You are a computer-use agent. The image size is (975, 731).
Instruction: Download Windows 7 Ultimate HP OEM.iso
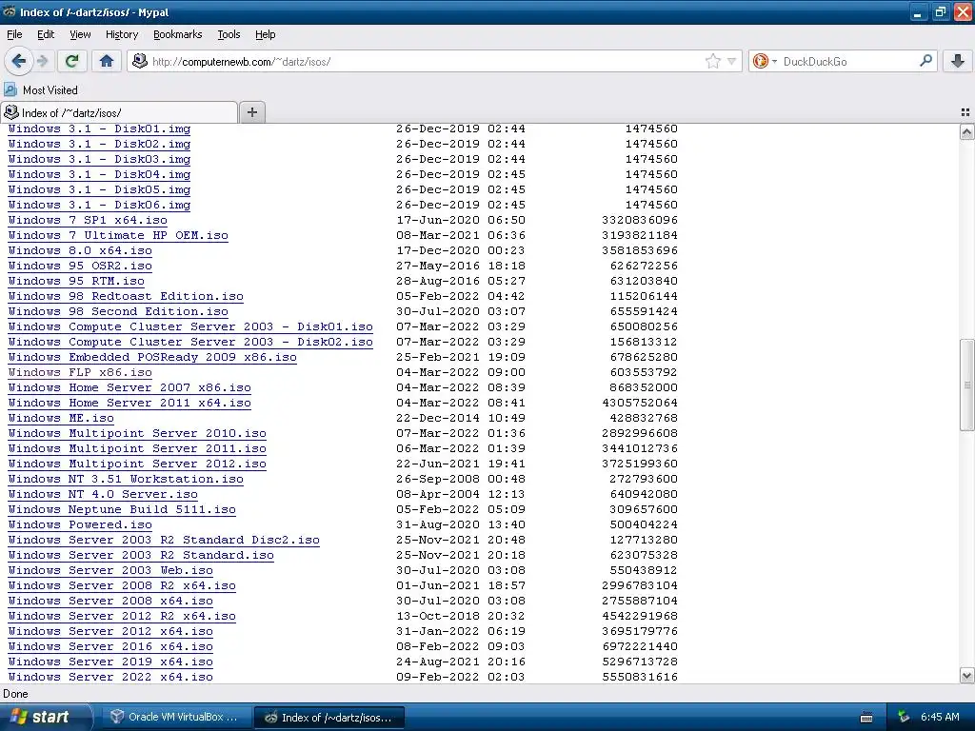pos(118,236)
